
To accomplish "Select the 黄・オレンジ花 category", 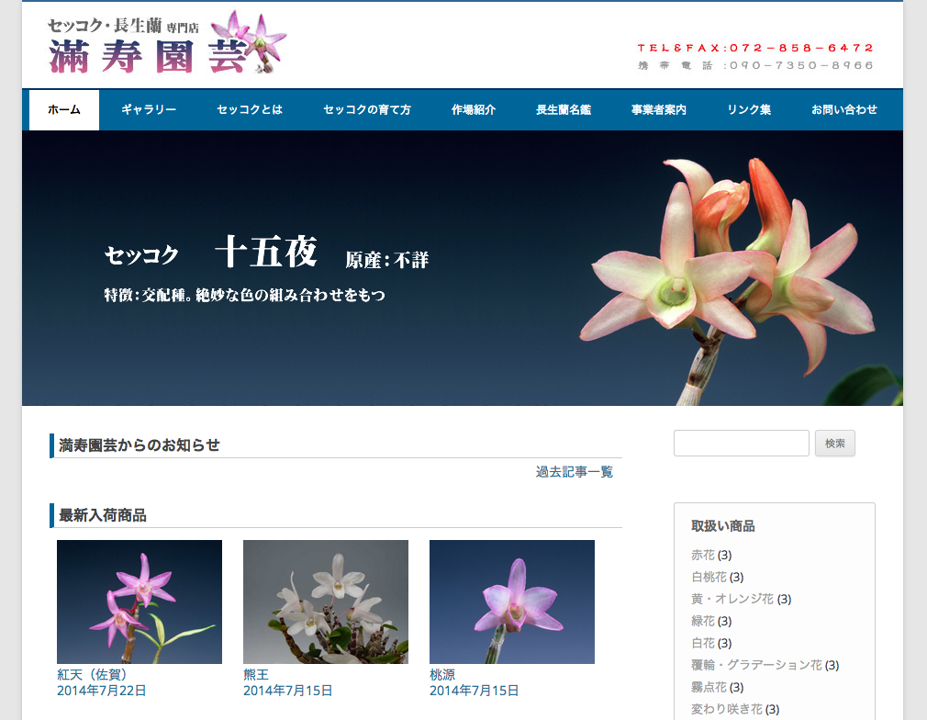I will point(732,600).
